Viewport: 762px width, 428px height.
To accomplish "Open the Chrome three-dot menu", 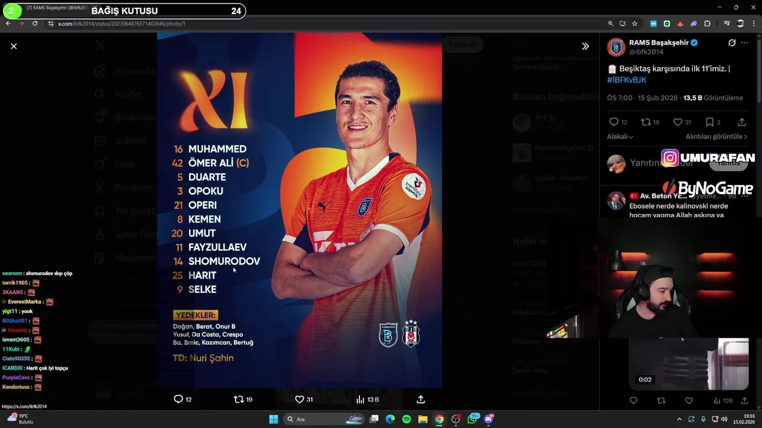I will point(753,24).
